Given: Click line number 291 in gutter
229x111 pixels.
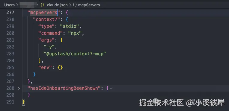Looking at the screenshot, I should click(10, 102).
